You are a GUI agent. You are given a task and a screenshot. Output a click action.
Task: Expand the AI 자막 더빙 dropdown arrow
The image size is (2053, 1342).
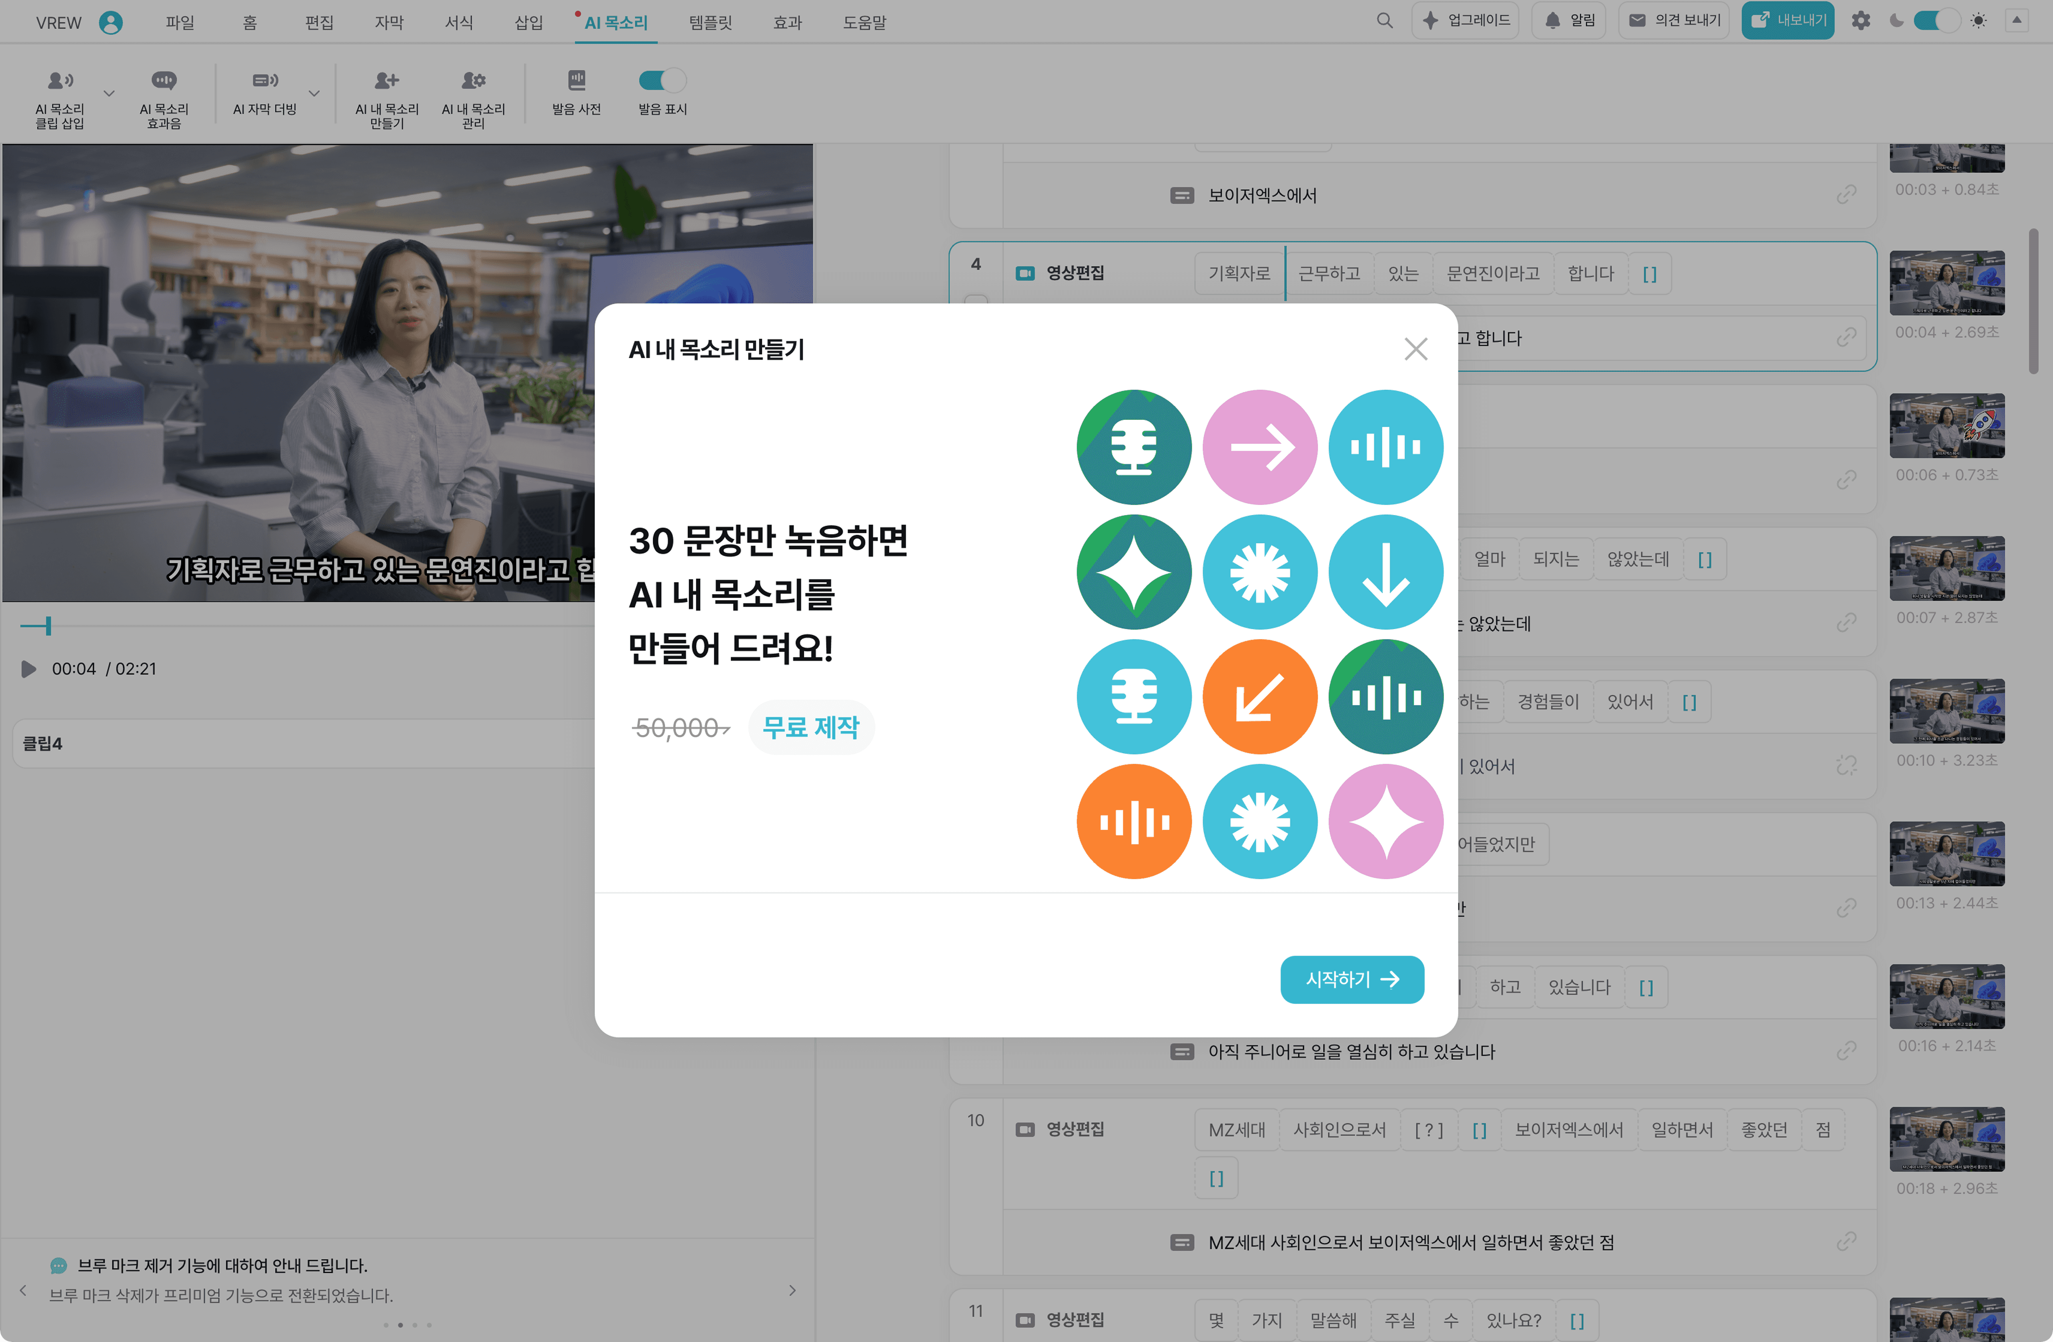click(314, 93)
